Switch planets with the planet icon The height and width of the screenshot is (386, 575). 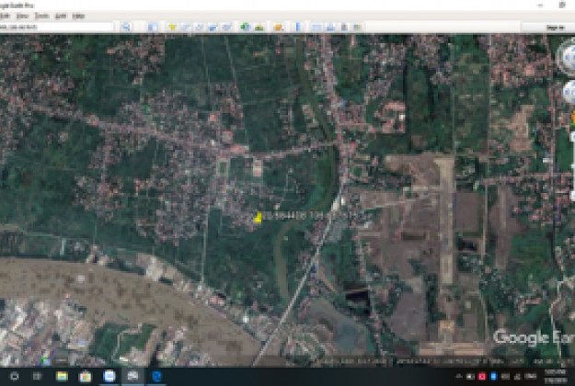(279, 27)
